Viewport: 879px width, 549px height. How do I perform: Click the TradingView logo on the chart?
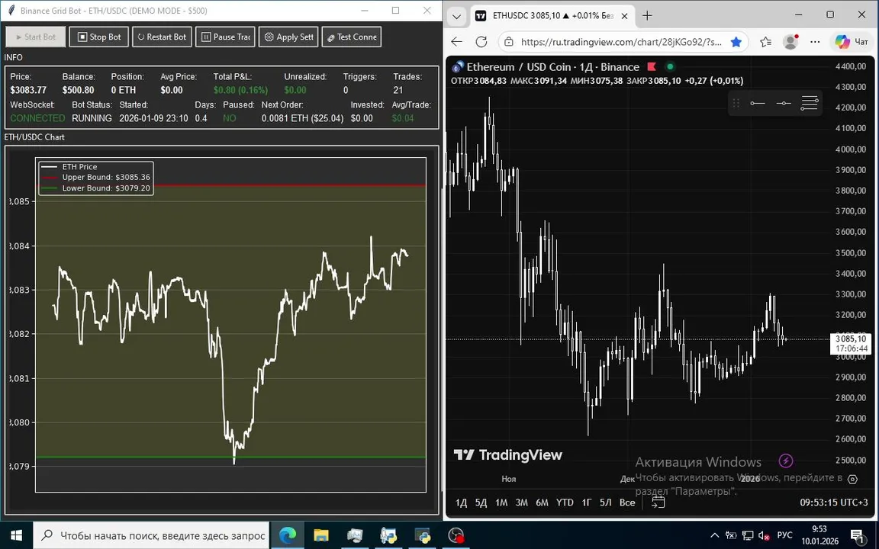pyautogui.click(x=508, y=455)
